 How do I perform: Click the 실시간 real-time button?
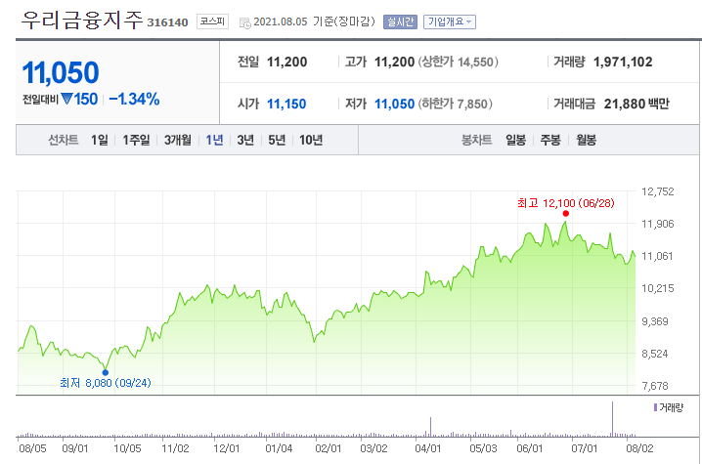coord(400,21)
